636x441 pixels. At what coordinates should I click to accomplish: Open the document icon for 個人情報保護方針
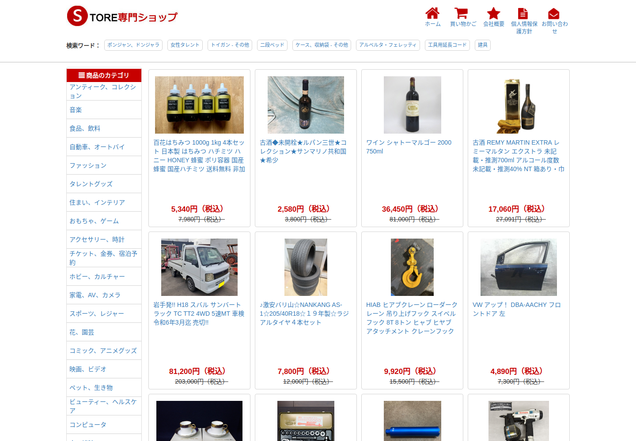[523, 14]
